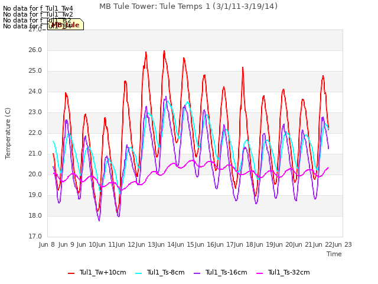Click the 25.0 y-axis tick label
This screenshot has height=284, width=378.
click(35, 71)
